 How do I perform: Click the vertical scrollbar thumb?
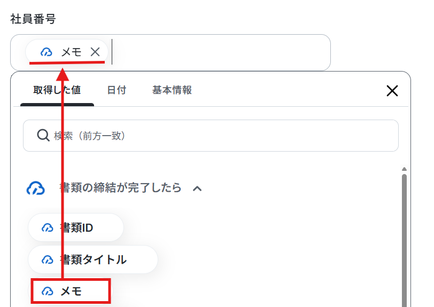404,240
